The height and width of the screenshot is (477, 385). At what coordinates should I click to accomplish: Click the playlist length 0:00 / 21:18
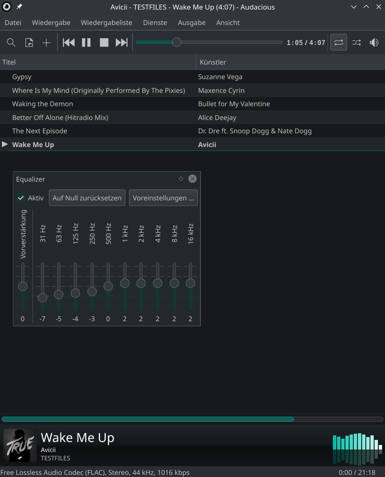point(357,472)
